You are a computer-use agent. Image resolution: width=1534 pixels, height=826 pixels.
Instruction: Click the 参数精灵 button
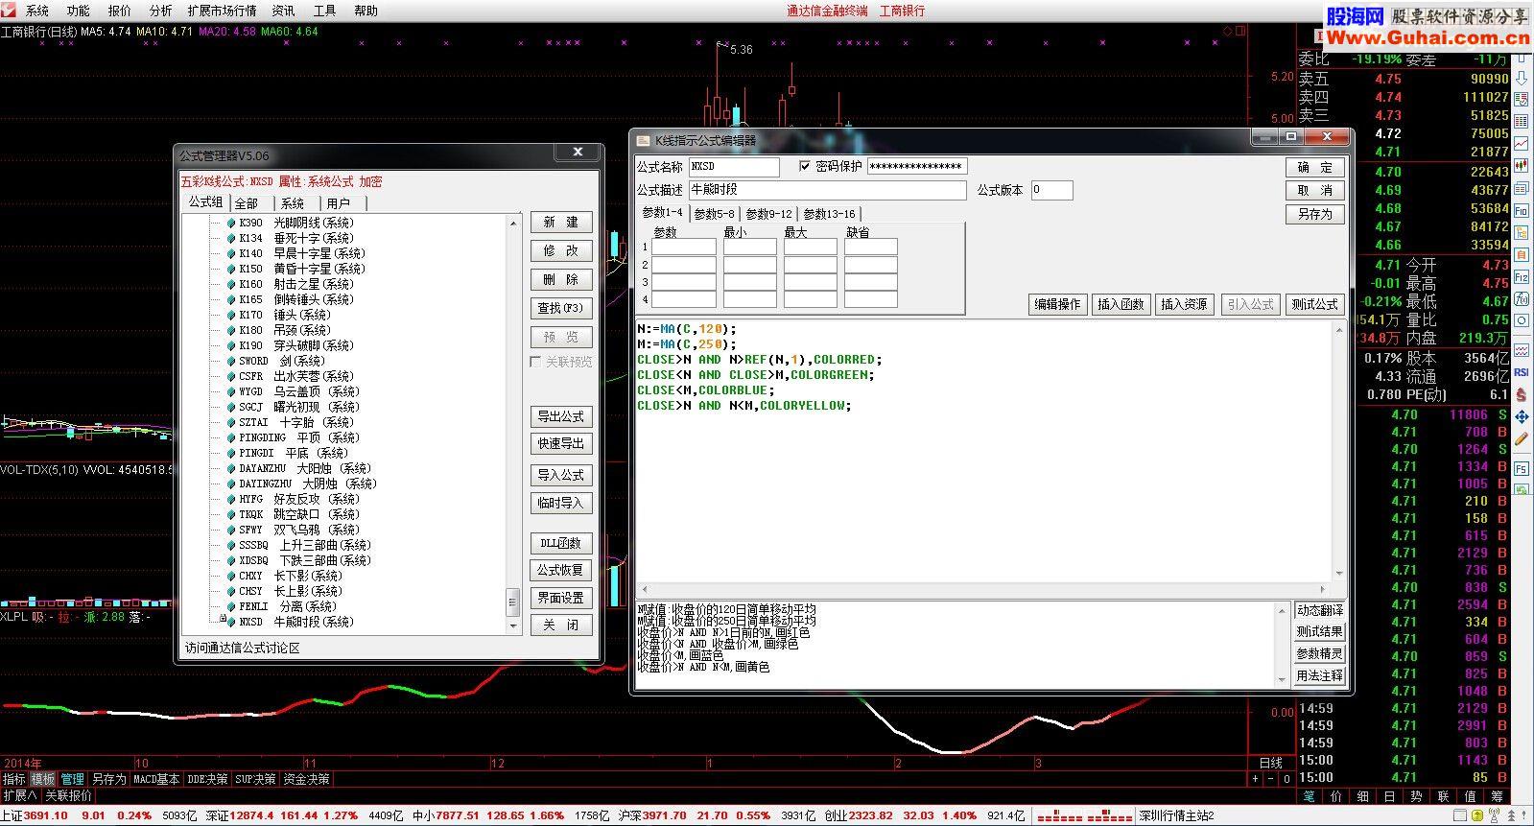[1320, 653]
